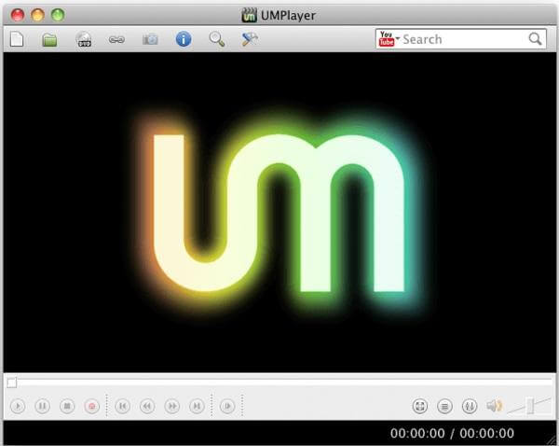Click the frame step button
The height and width of the screenshot is (446, 559).
point(227,406)
